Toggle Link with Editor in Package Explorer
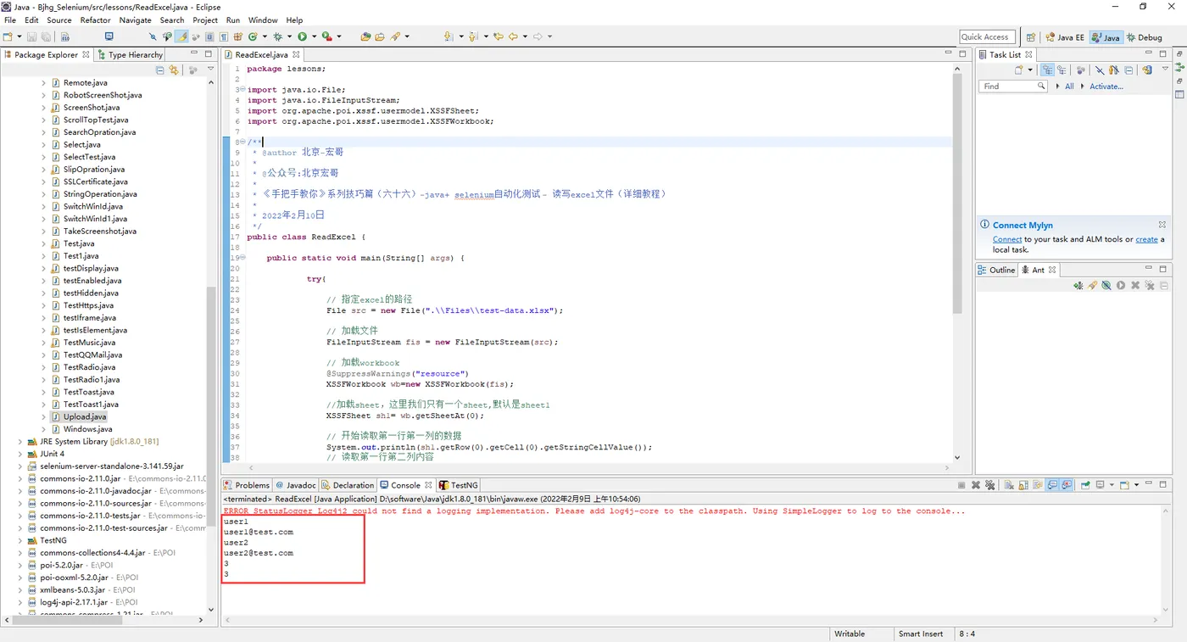Viewport: 1187px width, 642px height. (174, 70)
